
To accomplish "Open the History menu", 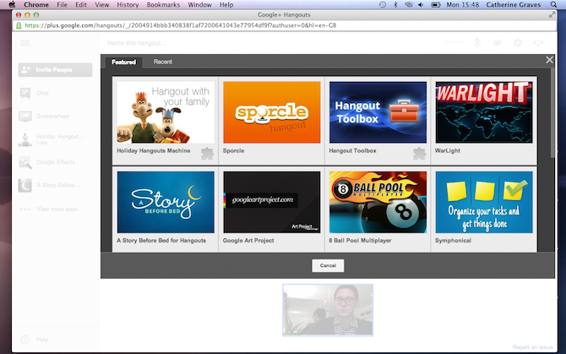I will (128, 5).
